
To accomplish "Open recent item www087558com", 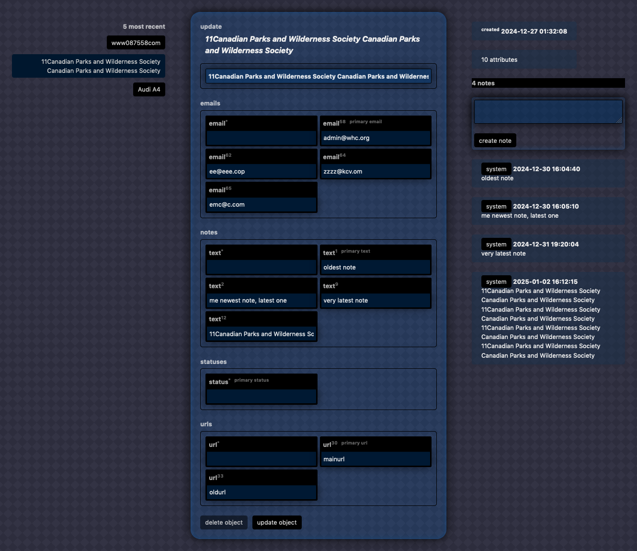I will pyautogui.click(x=136, y=43).
